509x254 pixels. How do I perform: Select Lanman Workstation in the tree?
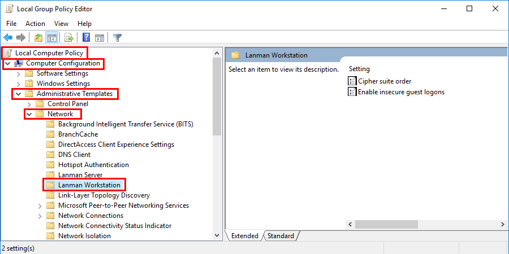coord(89,185)
